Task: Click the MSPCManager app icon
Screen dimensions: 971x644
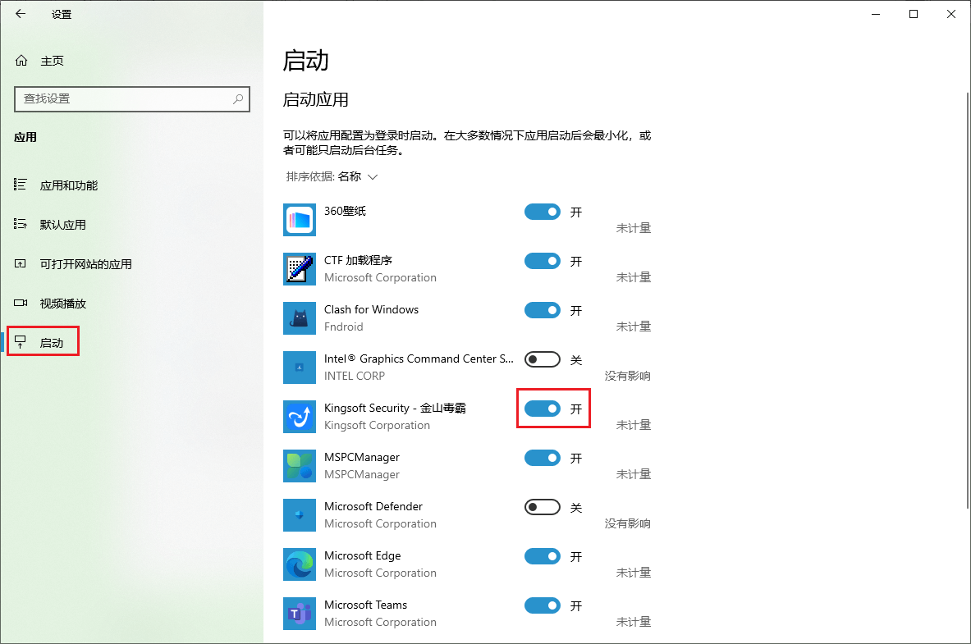Action: point(299,466)
